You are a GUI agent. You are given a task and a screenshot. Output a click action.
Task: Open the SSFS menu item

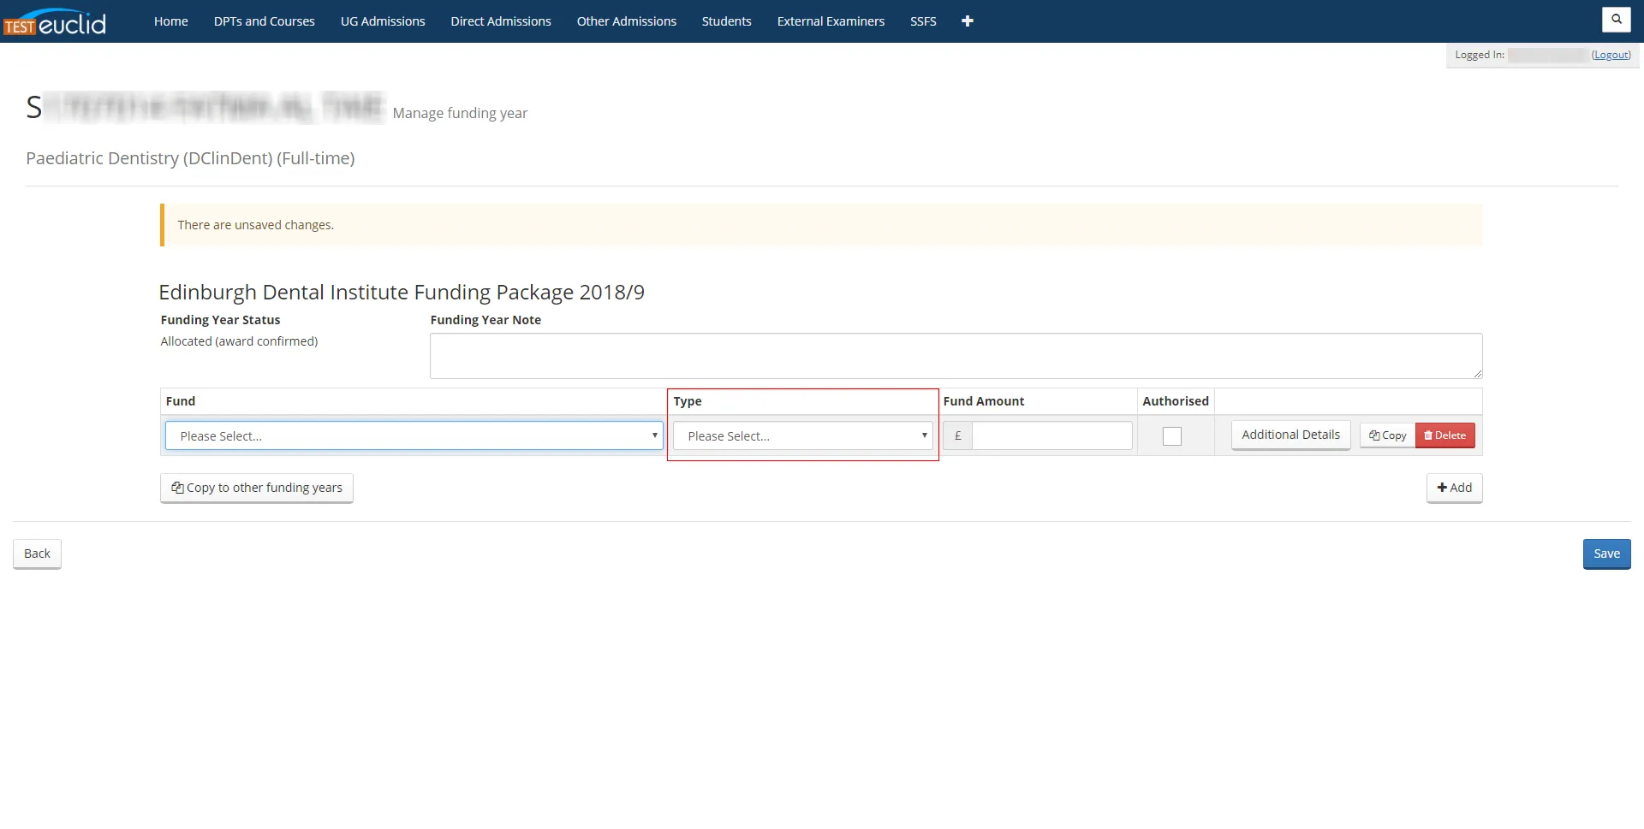(x=923, y=21)
